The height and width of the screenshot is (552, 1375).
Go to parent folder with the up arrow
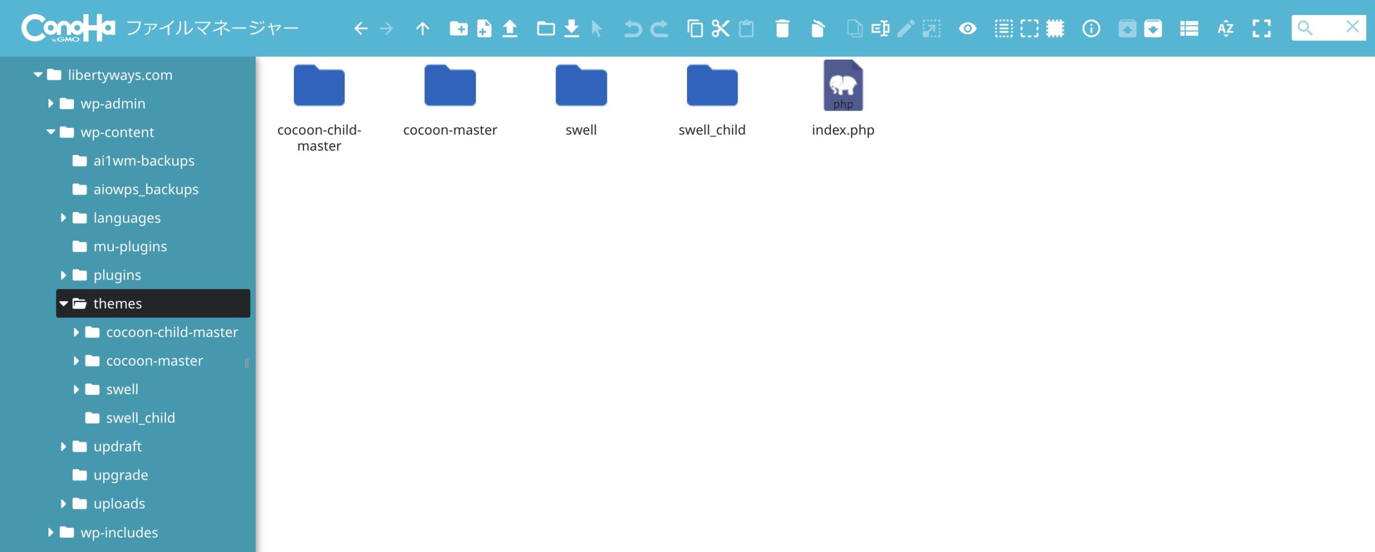[x=423, y=28]
